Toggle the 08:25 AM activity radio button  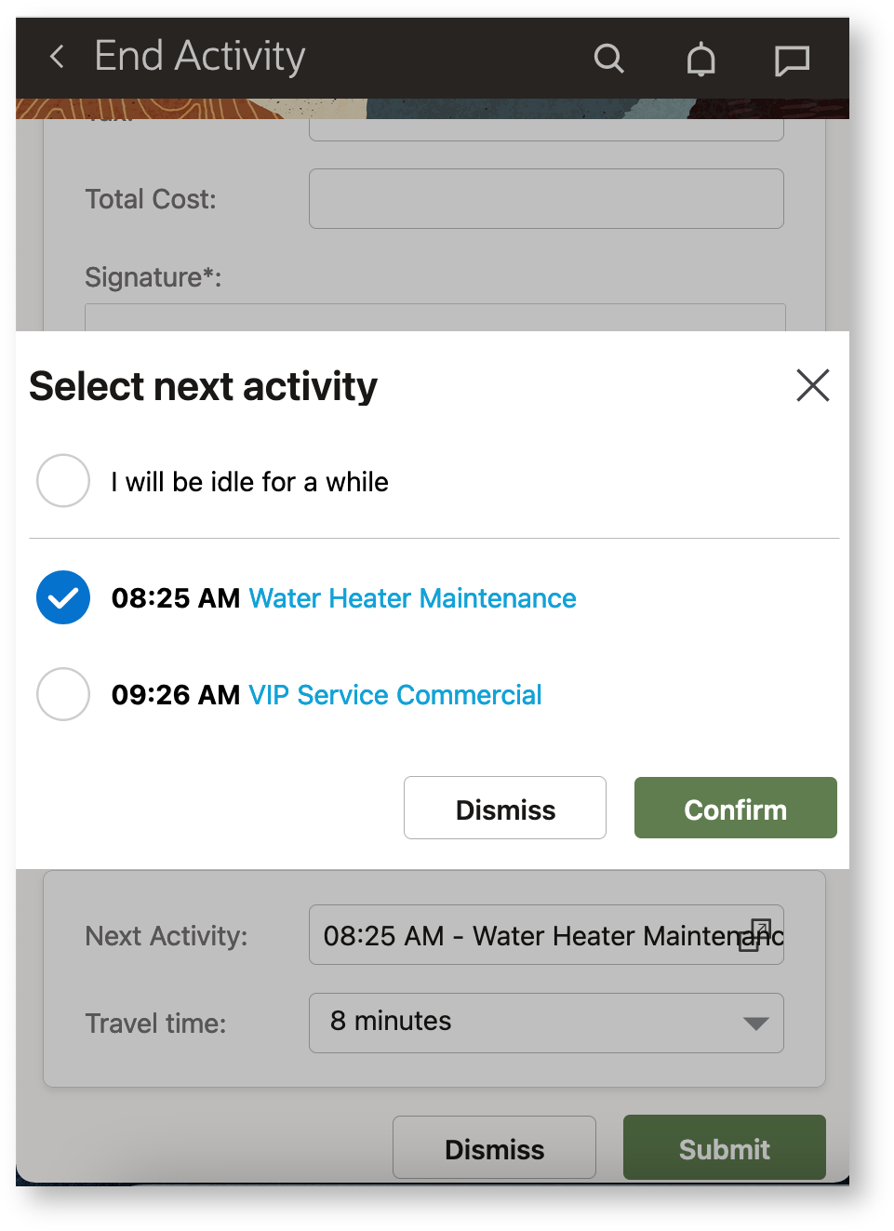[63, 597]
